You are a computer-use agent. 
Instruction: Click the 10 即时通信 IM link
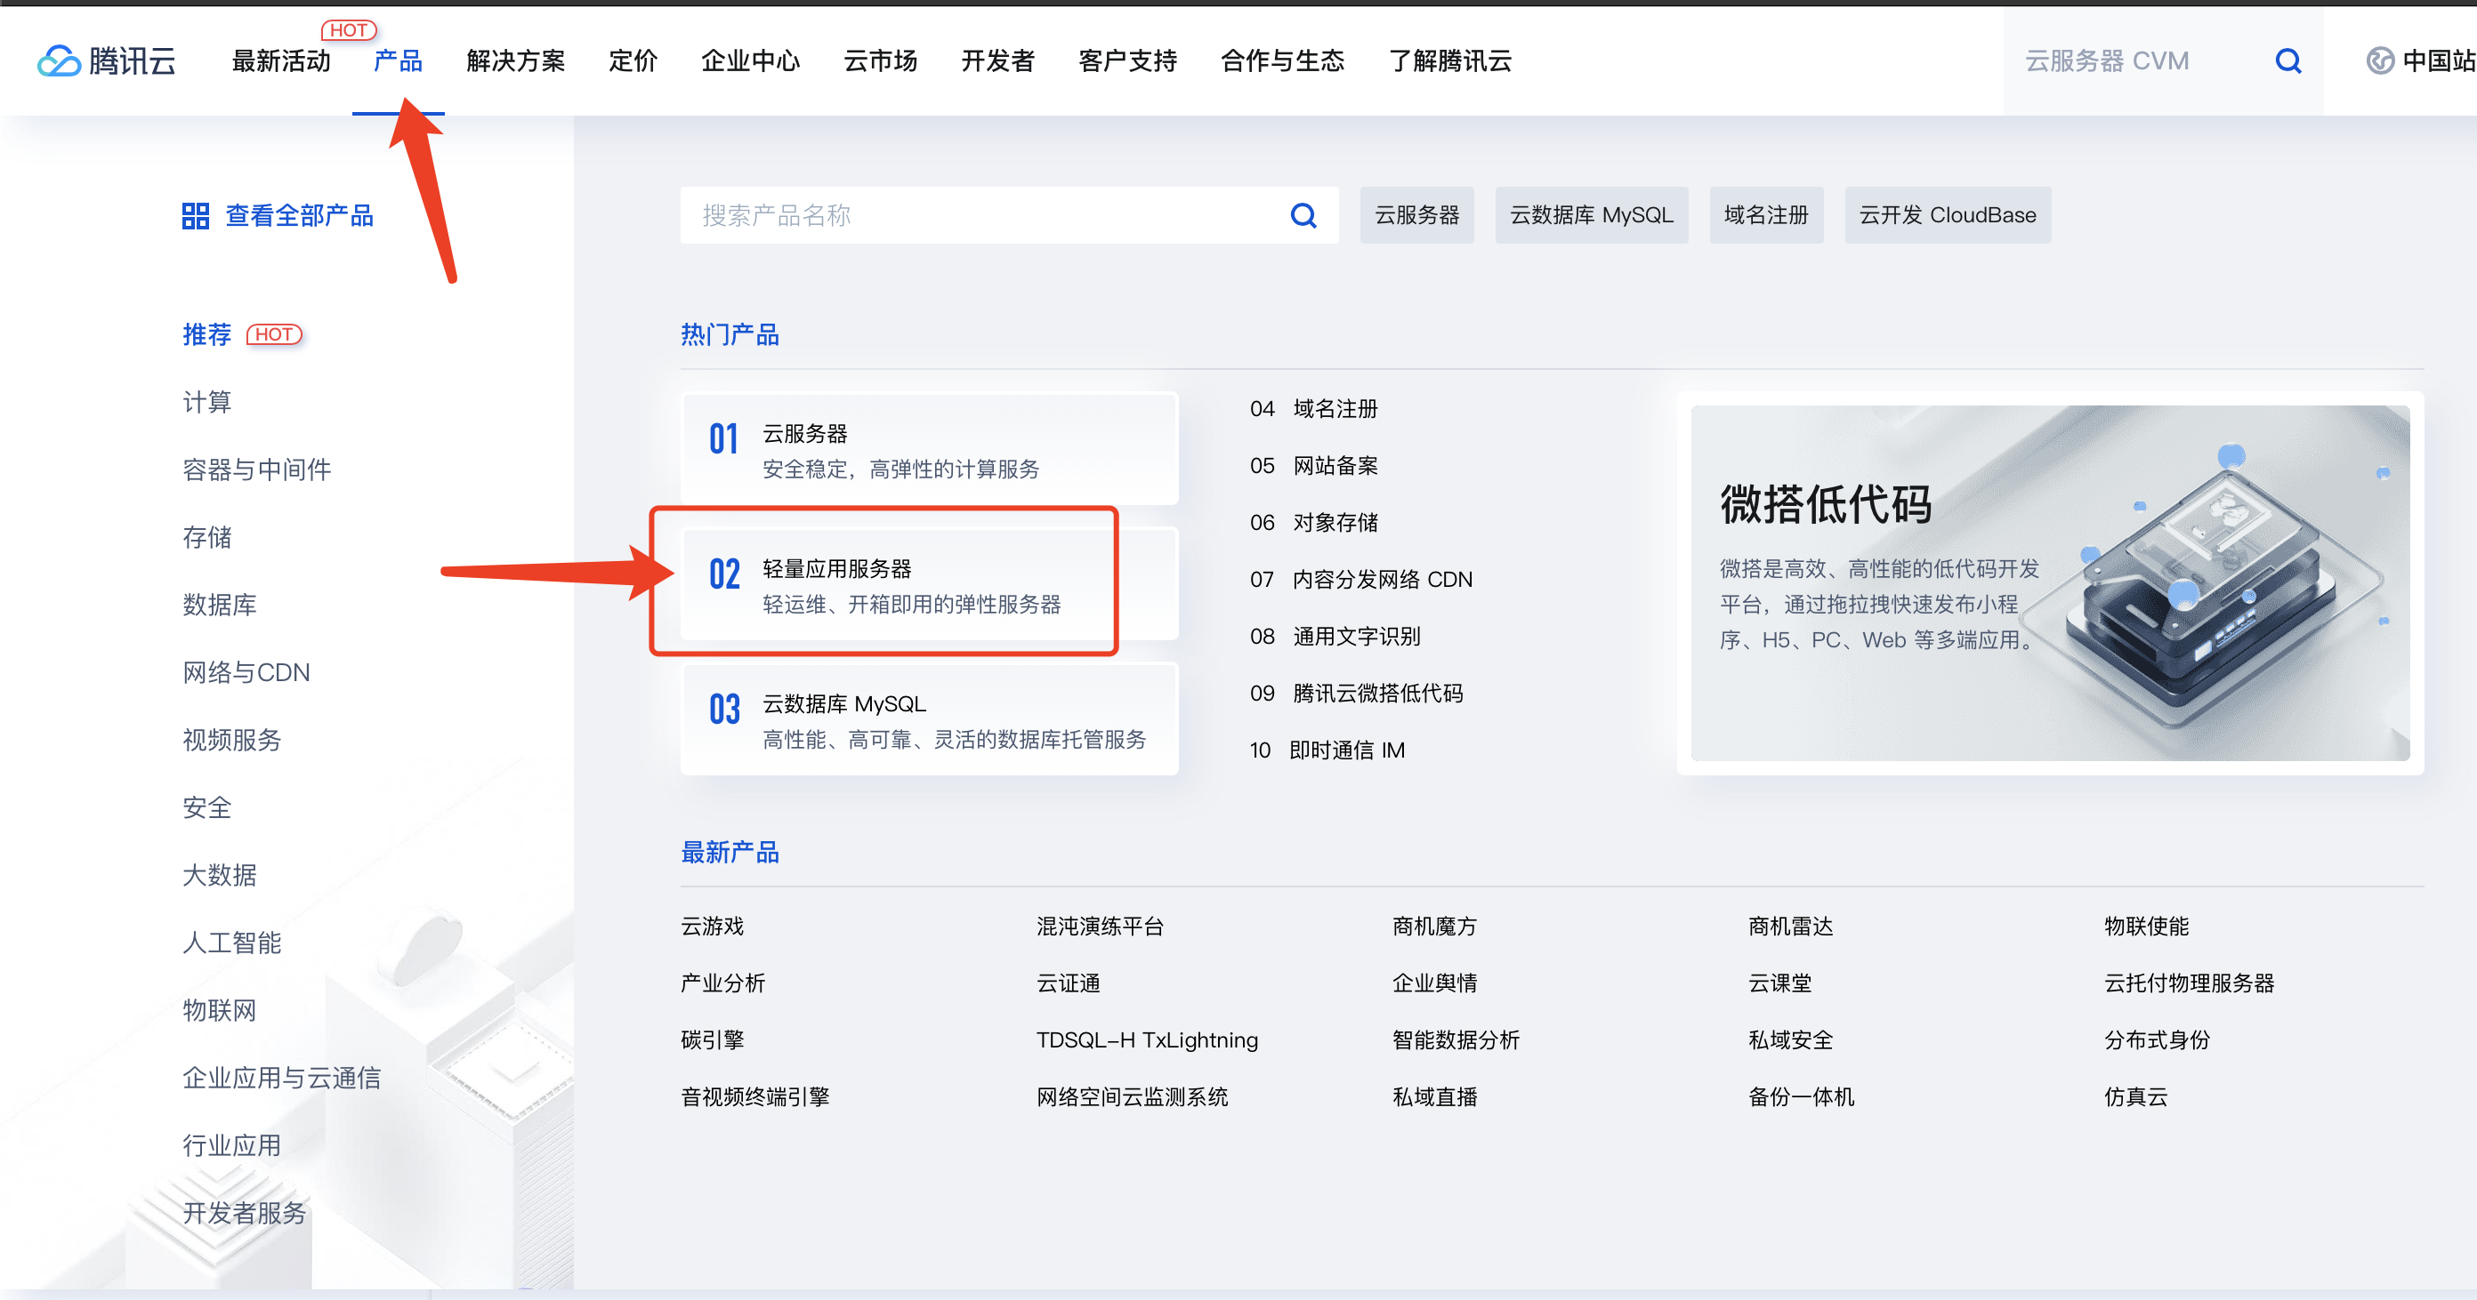coord(1327,750)
